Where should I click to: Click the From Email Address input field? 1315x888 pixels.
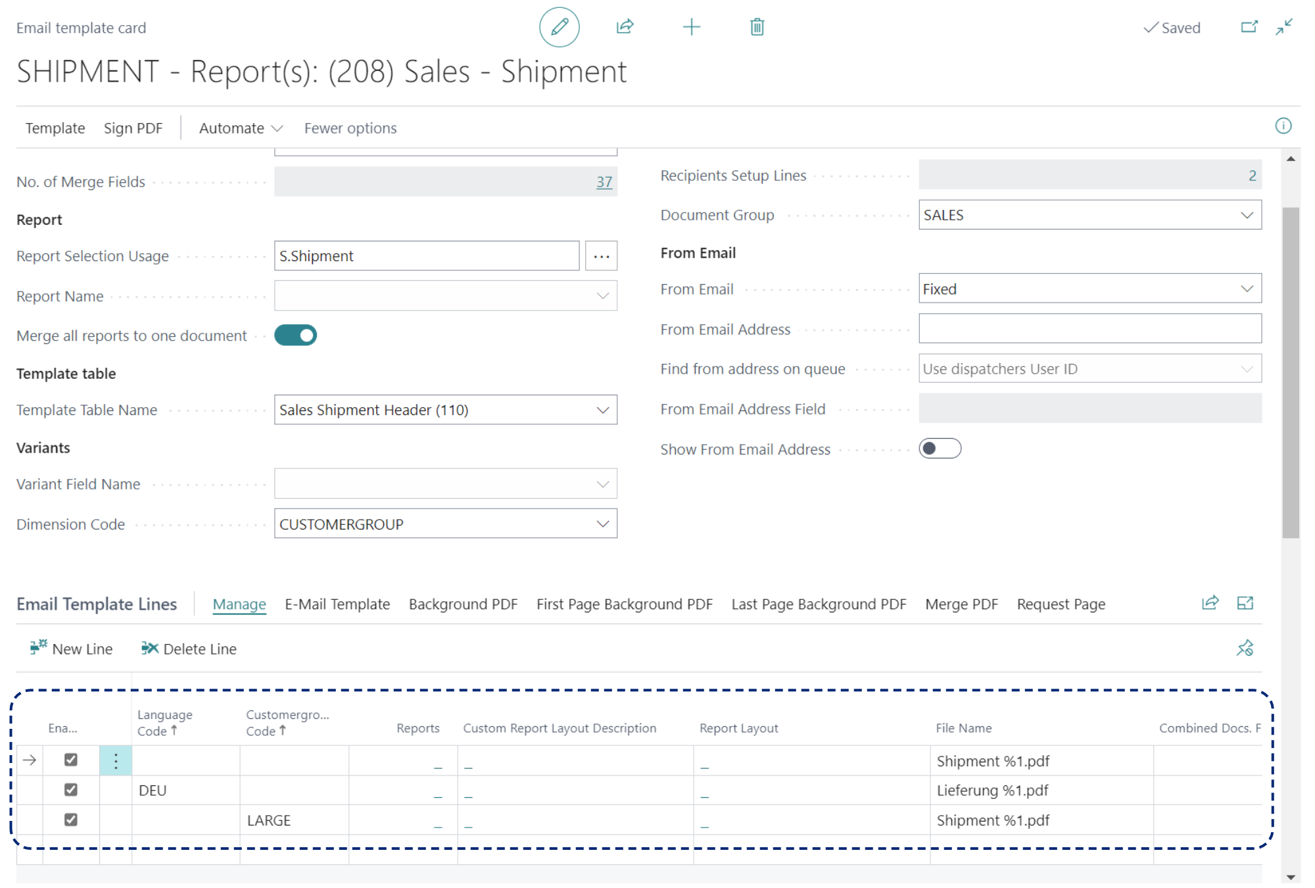(x=1089, y=329)
